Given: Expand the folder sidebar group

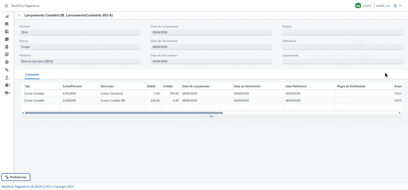Looking at the screenshot, I should [x=8, y=93].
